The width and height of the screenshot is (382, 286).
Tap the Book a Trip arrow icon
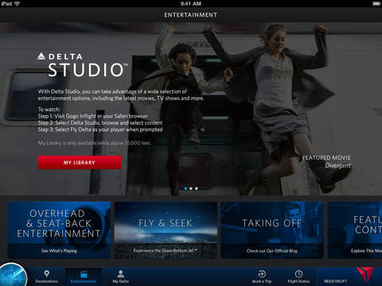coord(262,273)
